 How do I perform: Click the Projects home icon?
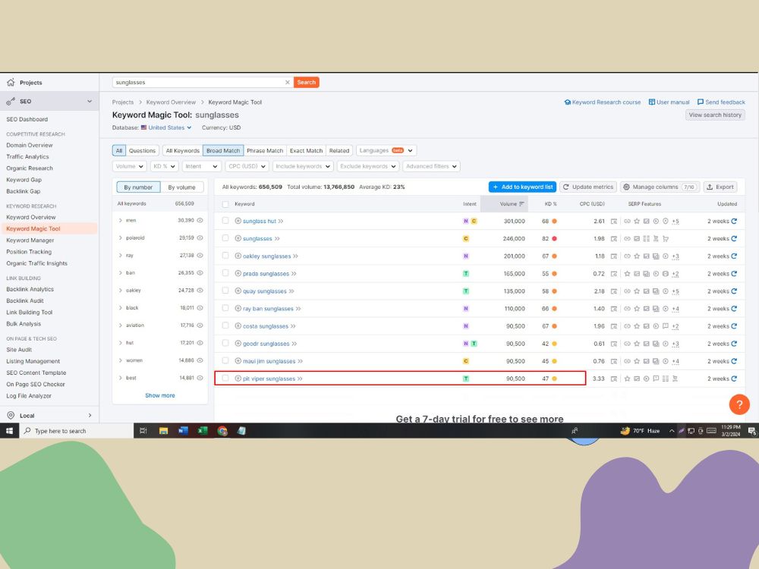(11, 83)
